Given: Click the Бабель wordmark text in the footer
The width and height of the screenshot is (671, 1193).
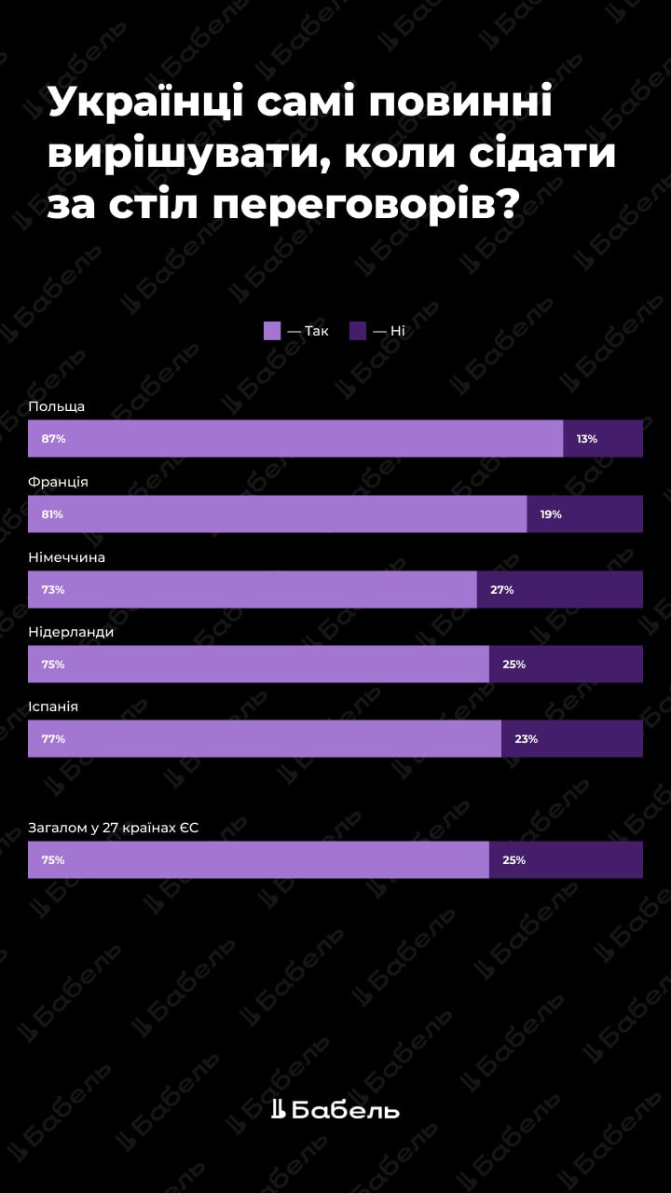Looking at the screenshot, I should pos(346,1110).
